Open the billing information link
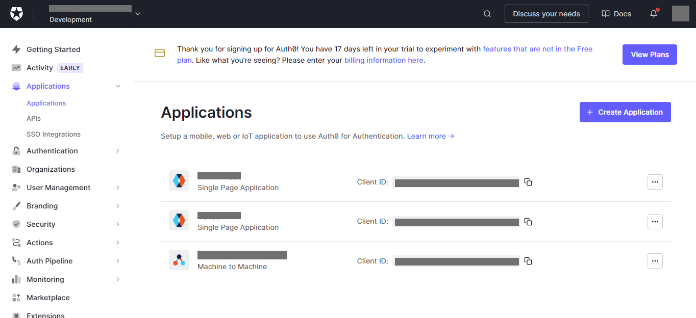 (x=383, y=60)
